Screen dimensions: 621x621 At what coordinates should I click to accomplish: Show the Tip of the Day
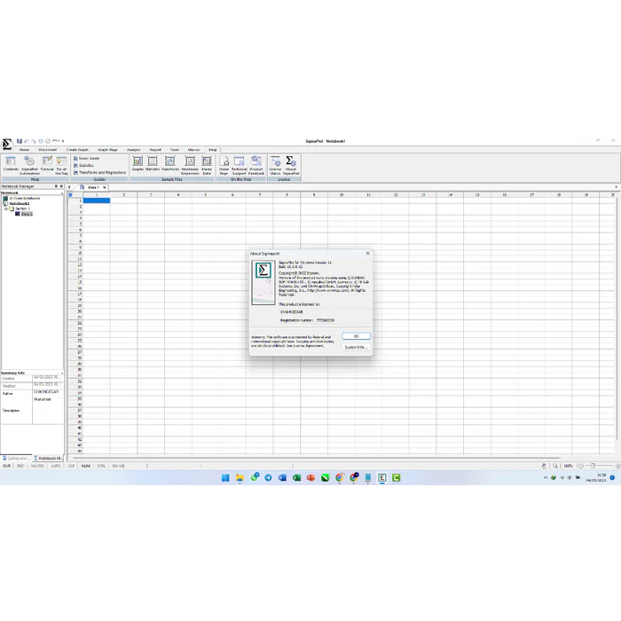coord(61,165)
